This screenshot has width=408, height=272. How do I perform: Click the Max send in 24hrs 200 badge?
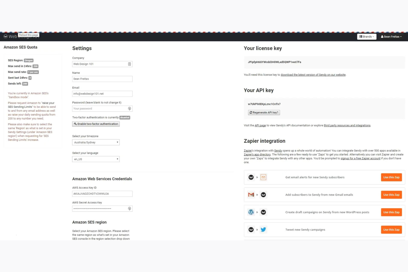(35, 66)
